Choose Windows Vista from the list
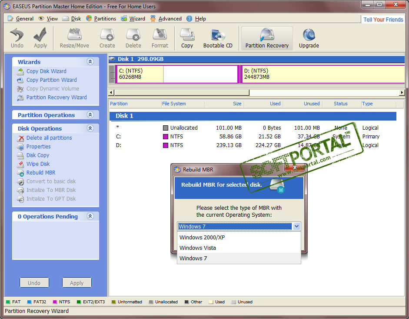This screenshot has width=409, height=319. click(239, 248)
